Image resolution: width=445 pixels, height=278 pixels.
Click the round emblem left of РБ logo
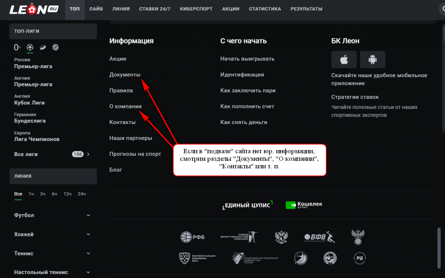pyautogui.click(x=330, y=258)
